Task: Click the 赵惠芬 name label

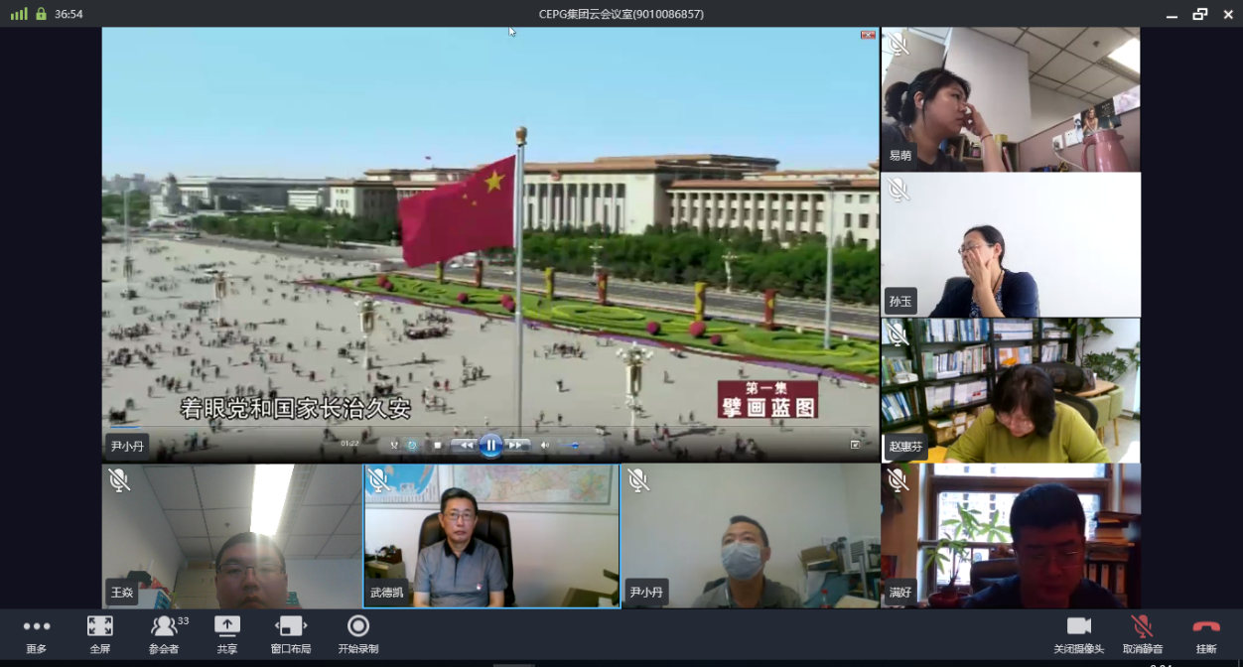Action: tap(905, 447)
